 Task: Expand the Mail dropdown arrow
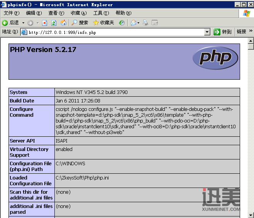[138, 23]
